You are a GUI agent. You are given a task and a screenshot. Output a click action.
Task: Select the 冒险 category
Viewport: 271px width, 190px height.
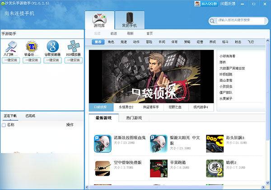[x=149, y=42]
